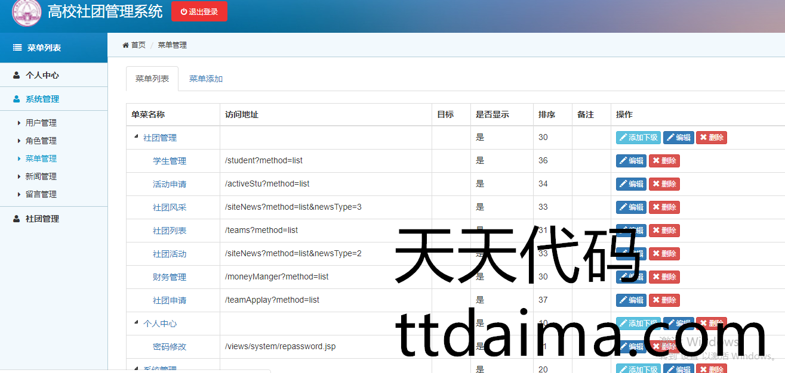
Task: Open 留言管理 sidebar item
Action: (x=41, y=195)
